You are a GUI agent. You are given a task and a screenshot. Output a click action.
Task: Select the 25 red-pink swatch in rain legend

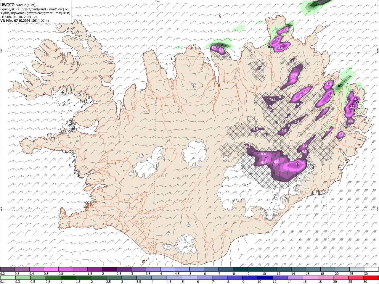356,277
